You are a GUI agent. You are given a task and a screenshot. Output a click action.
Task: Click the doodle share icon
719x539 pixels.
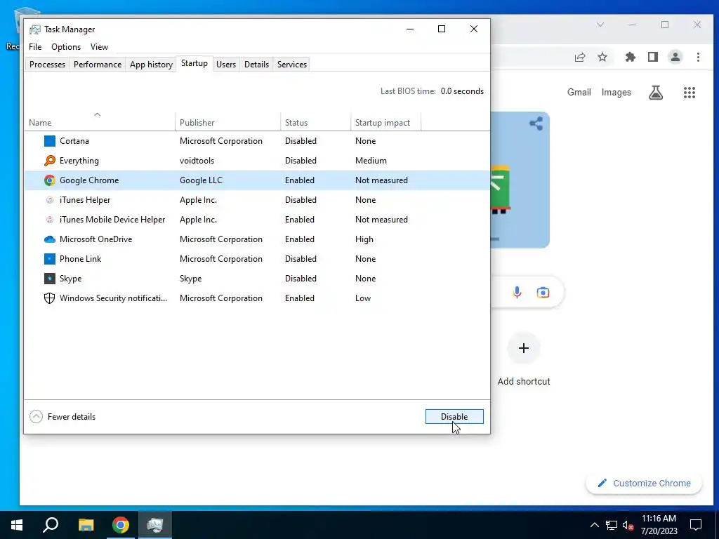[x=536, y=124]
